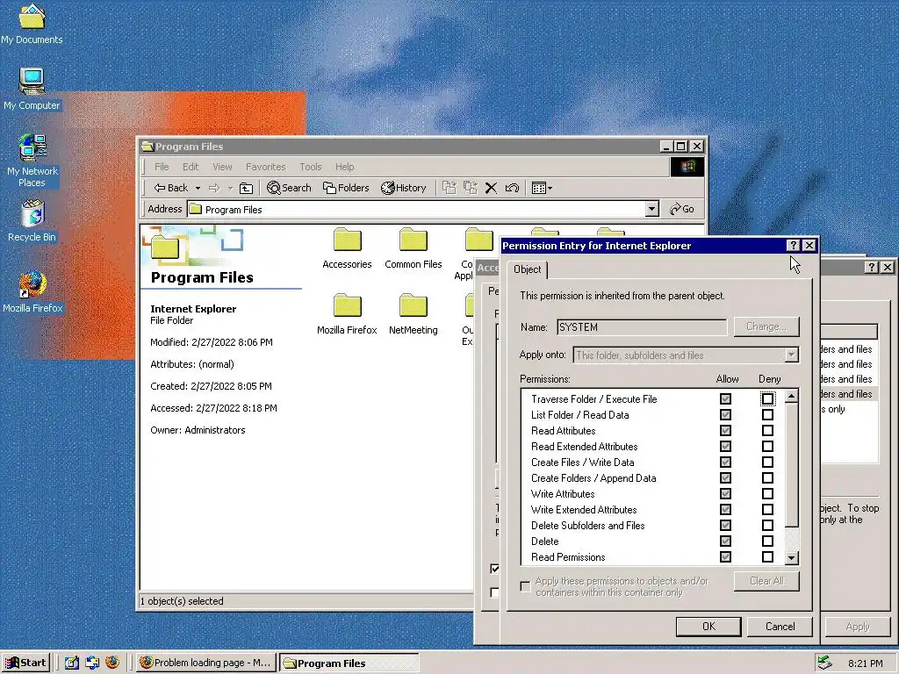Image resolution: width=899 pixels, height=674 pixels.
Task: Select the NetMeeting folder
Action: point(414,314)
